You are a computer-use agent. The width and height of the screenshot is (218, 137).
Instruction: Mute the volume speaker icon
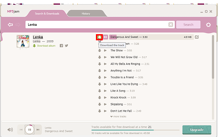(10, 130)
